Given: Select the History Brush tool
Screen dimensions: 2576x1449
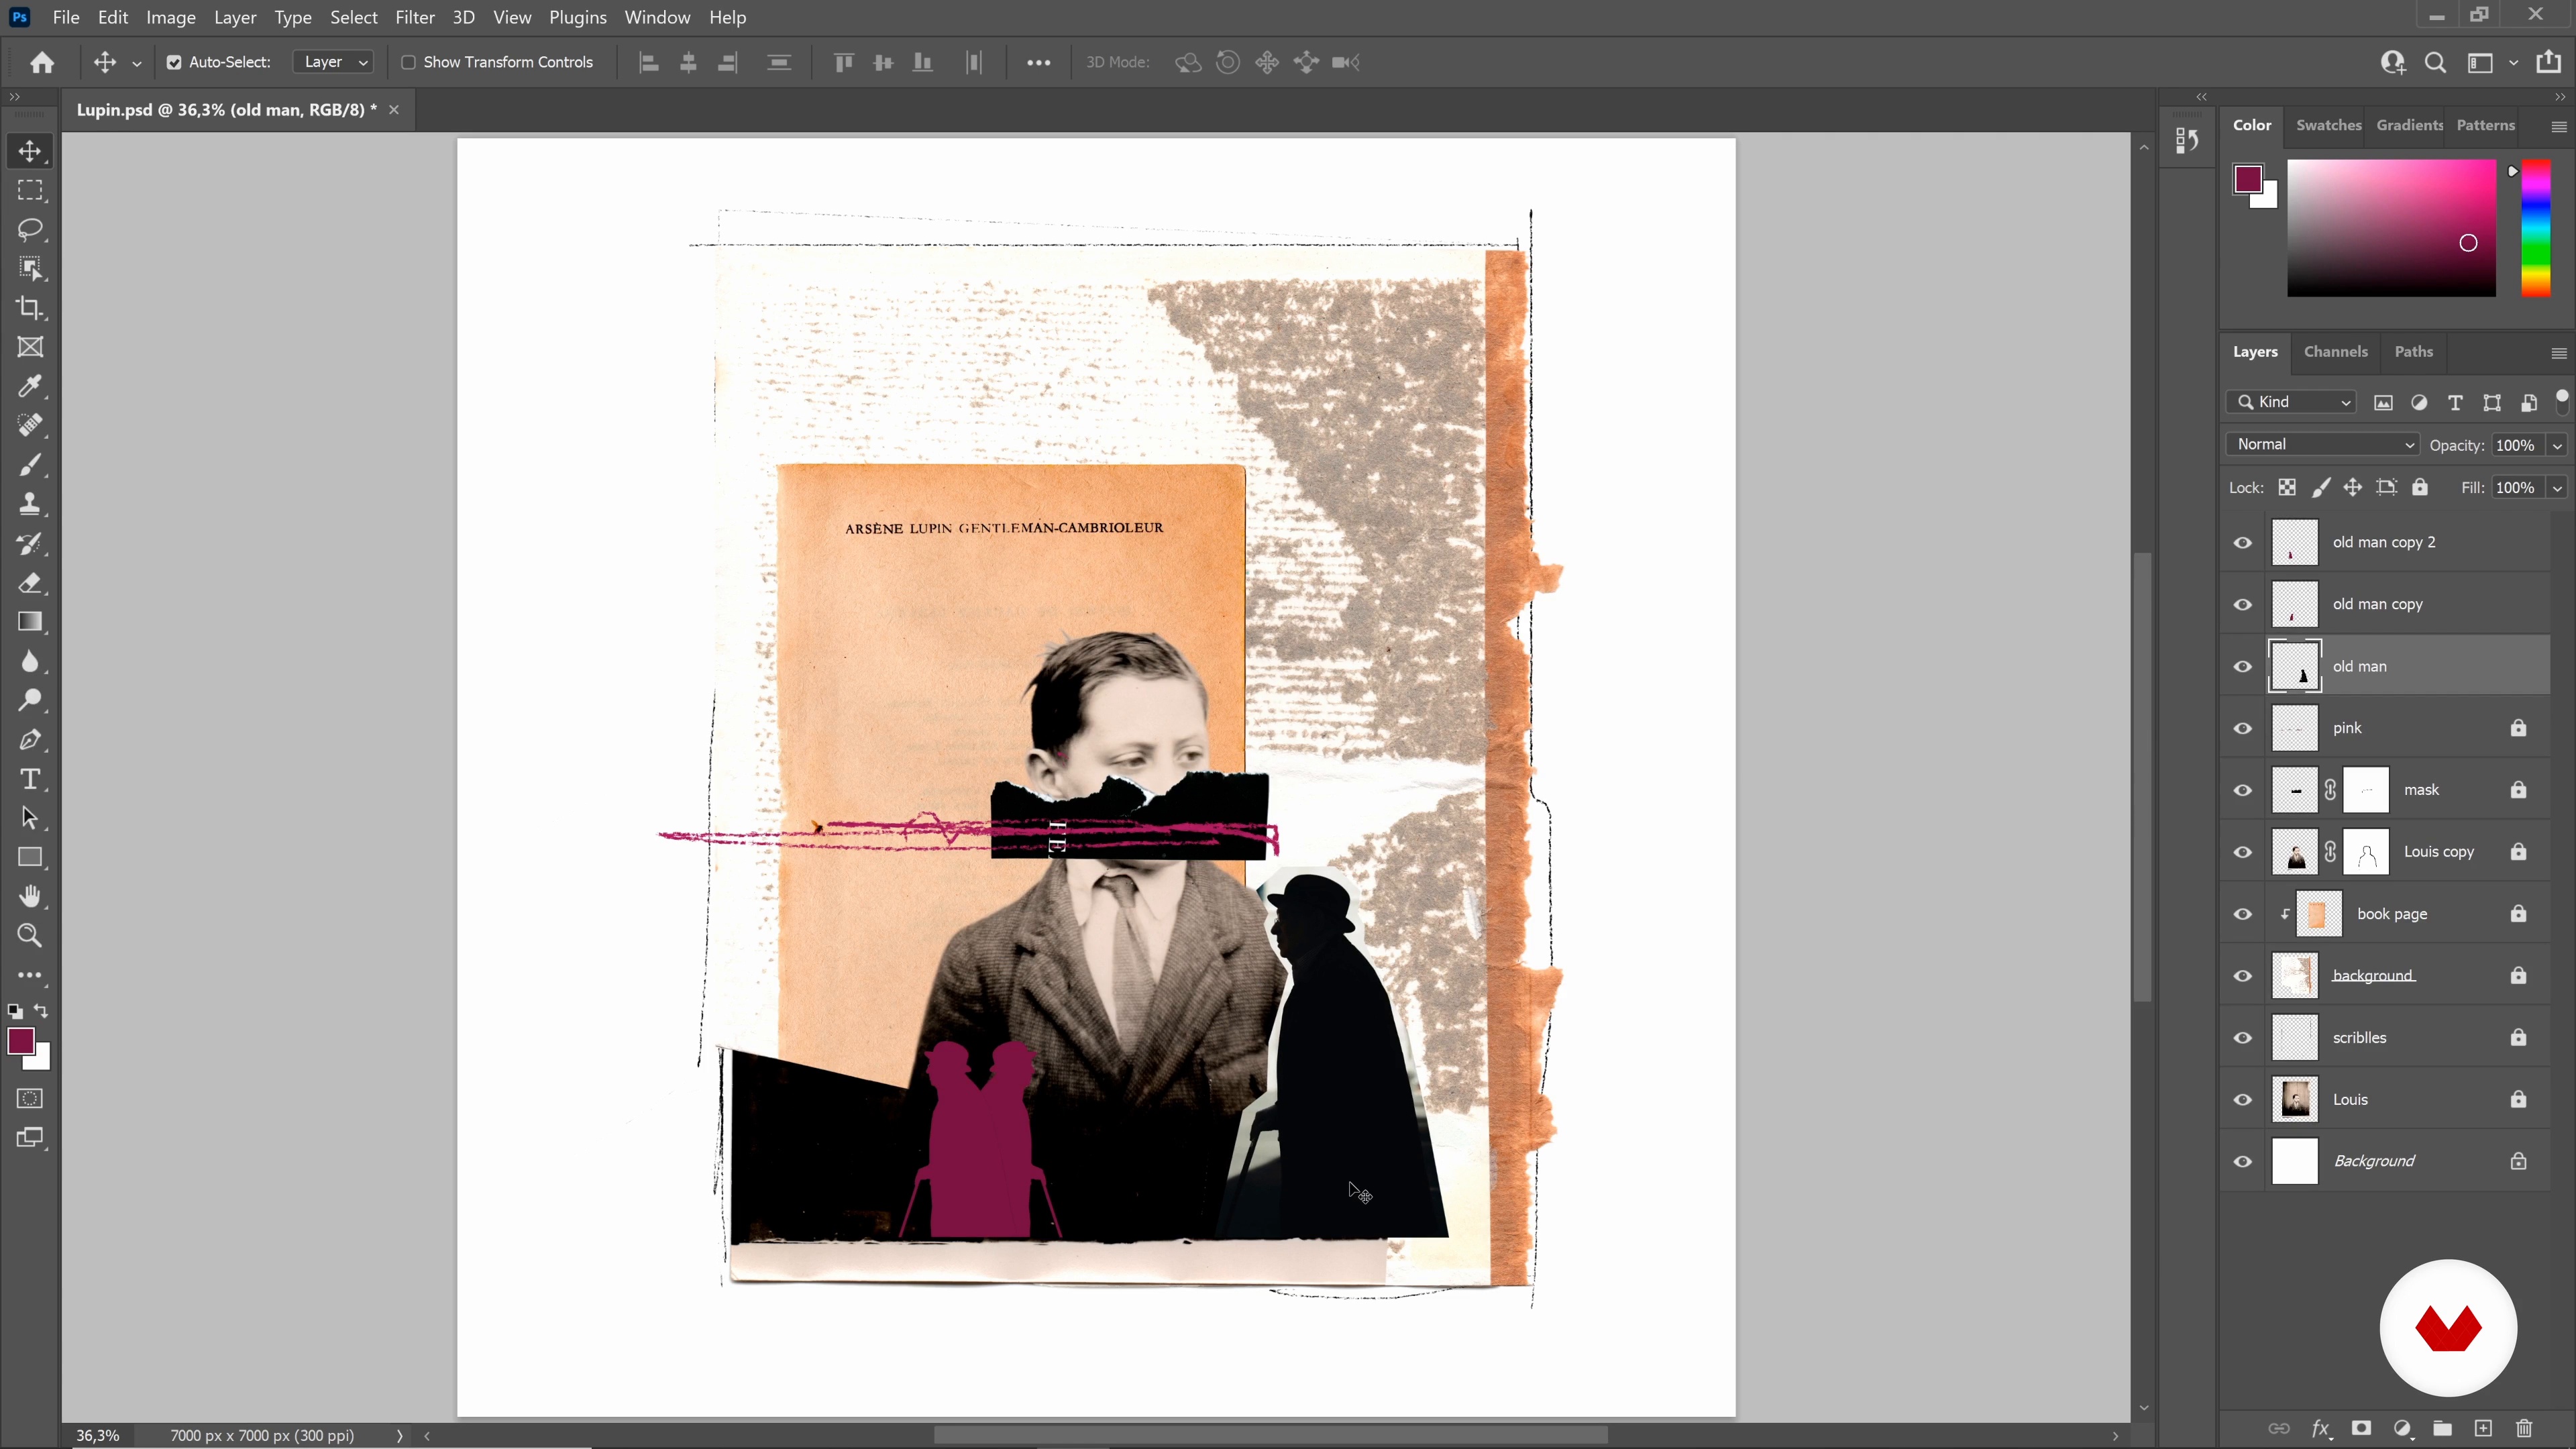Looking at the screenshot, I should pyautogui.click(x=30, y=543).
